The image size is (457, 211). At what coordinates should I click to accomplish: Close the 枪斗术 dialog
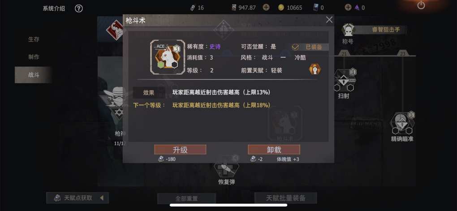pos(329,20)
